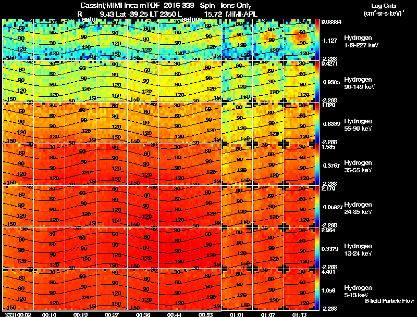This screenshot has width=417, height=317.
Task: Select the "2.964" colorbar maximum value
Action: point(328,230)
